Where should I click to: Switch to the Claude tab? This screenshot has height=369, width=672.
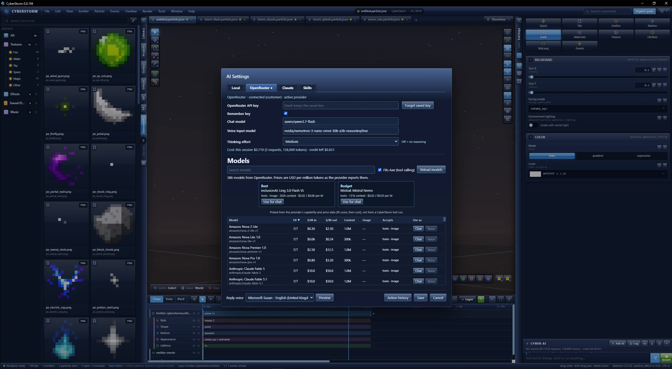point(288,88)
